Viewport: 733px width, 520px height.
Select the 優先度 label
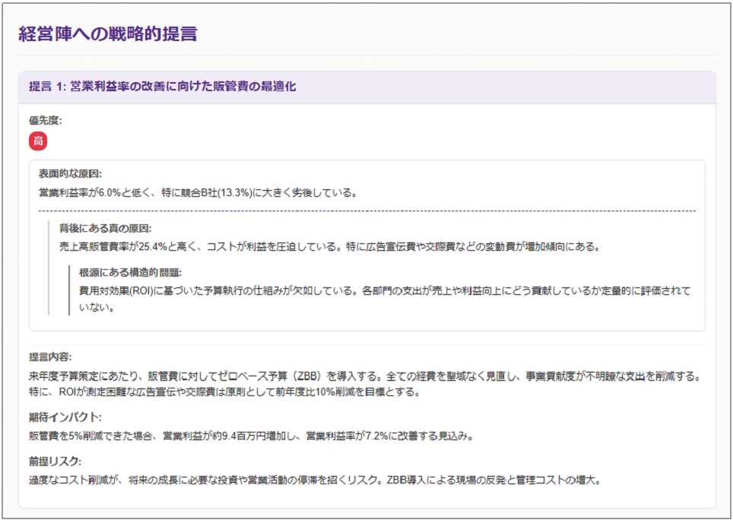[40, 121]
